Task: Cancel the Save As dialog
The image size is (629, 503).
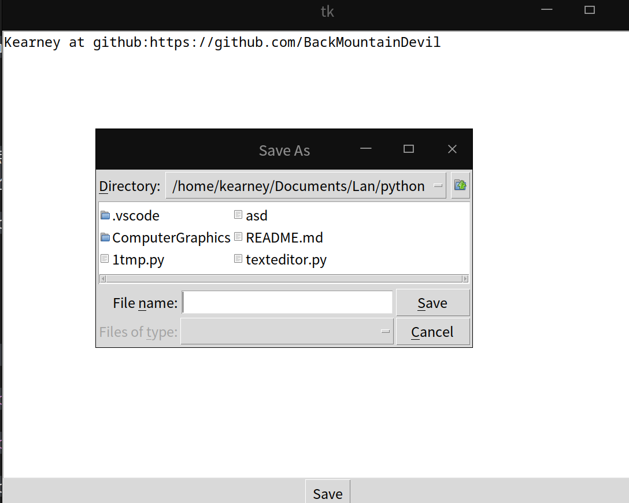Action: [x=433, y=332]
